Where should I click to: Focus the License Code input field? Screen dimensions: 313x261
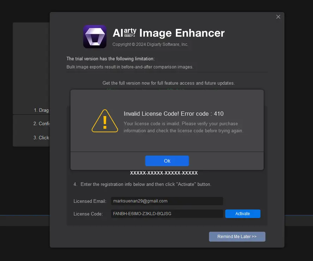point(167,214)
